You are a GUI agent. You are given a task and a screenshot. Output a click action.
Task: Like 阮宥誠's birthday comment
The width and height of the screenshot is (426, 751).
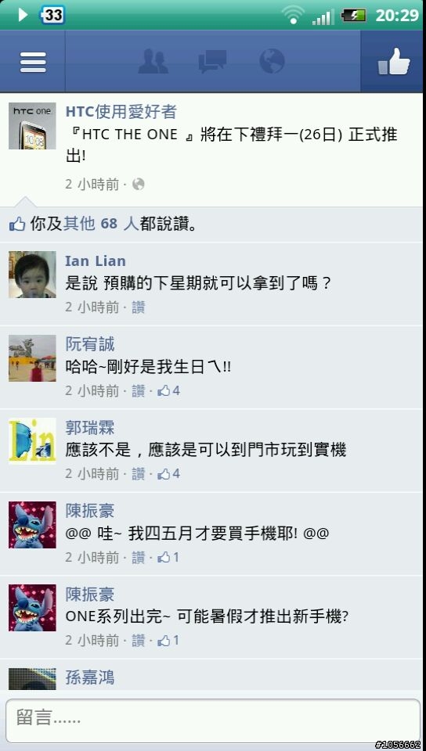(138, 391)
